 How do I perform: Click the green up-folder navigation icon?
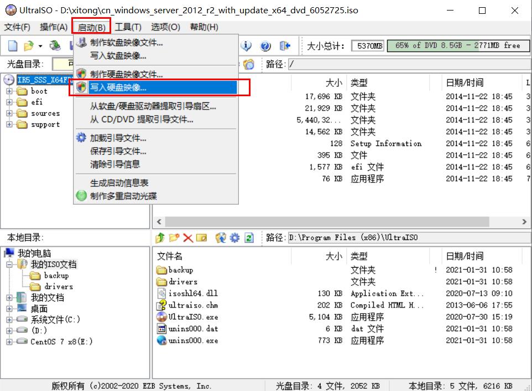point(160,237)
